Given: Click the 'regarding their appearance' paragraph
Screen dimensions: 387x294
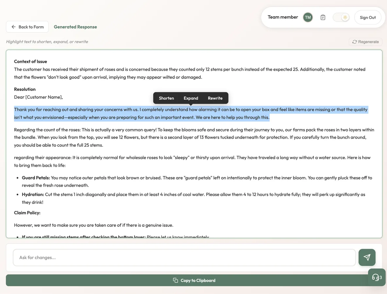Looking at the screenshot, I should tap(192, 162).
